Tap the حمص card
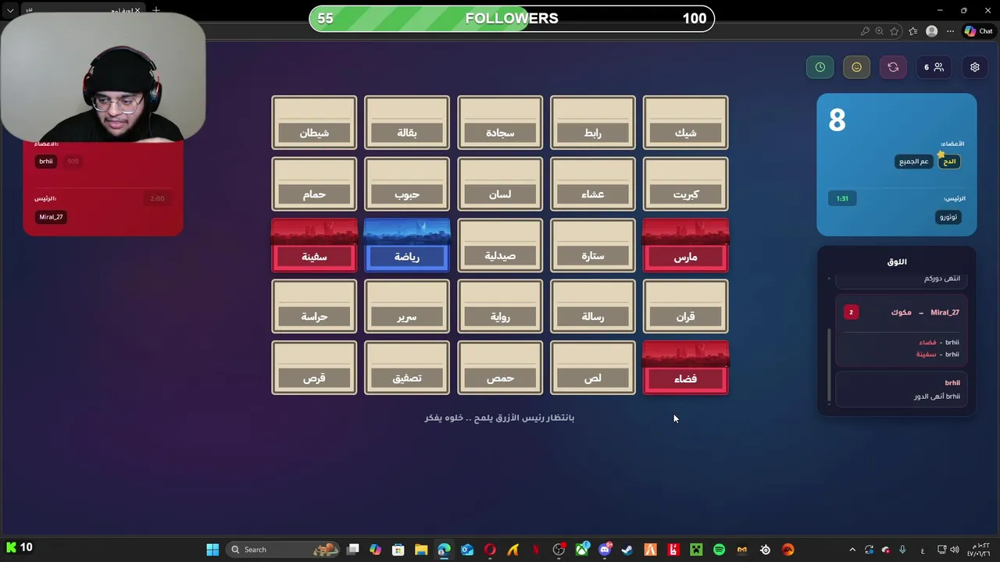1000x562 pixels. tap(500, 368)
